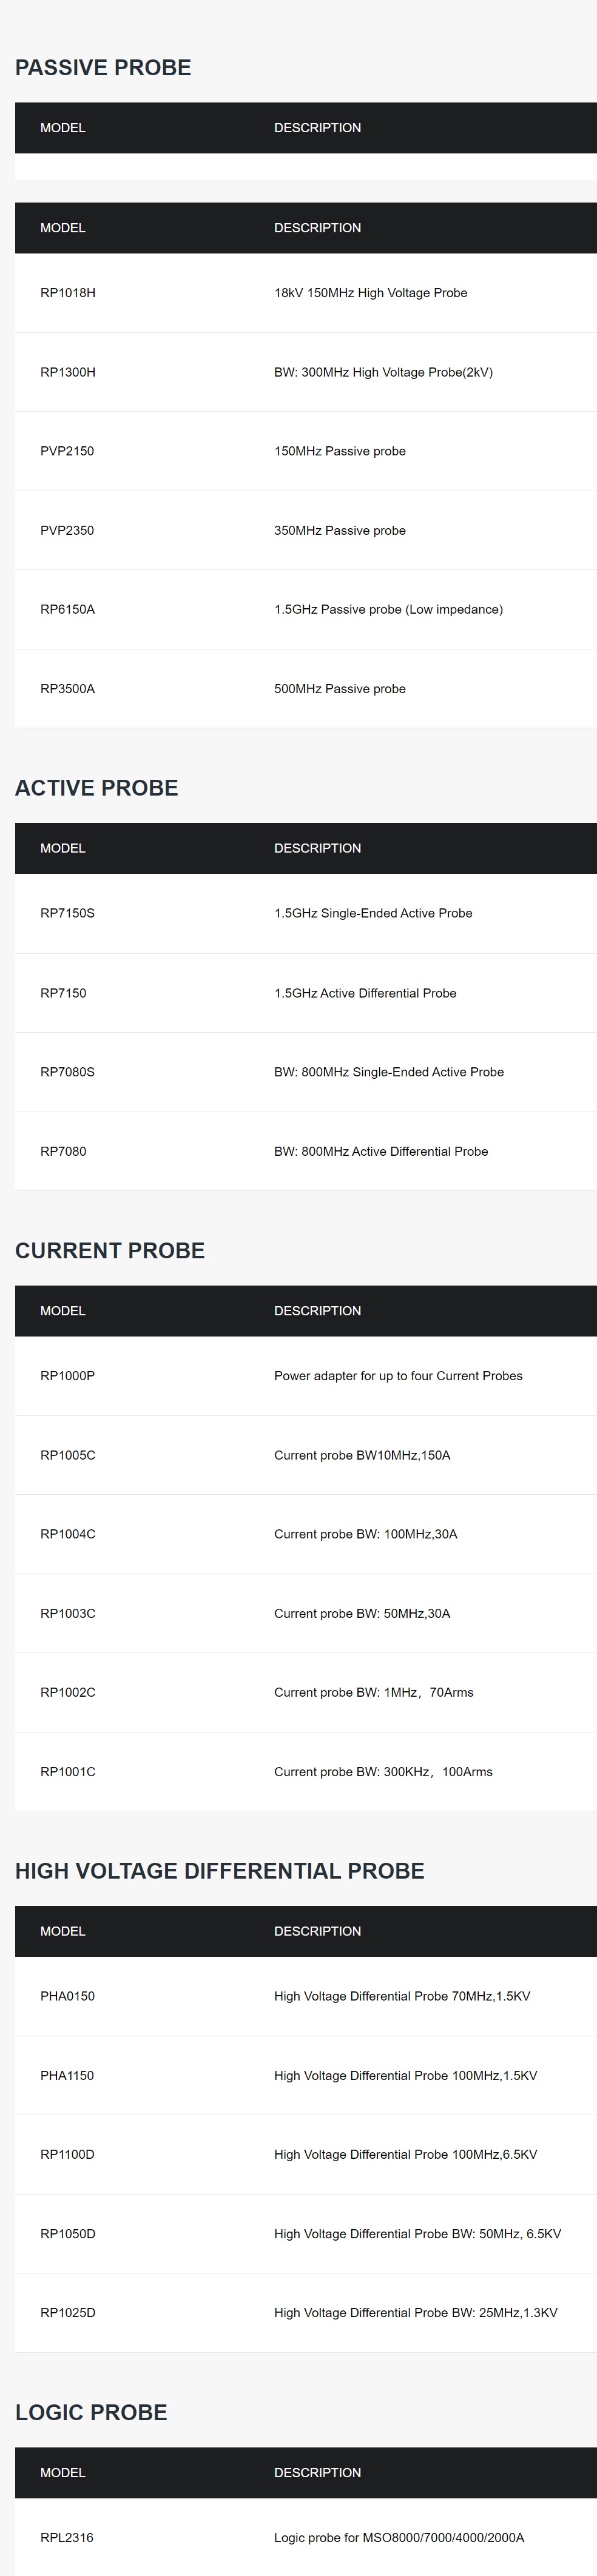Click RPL2316 Logic probe row
Screen dimensions: 597x2576
tap(306, 2537)
